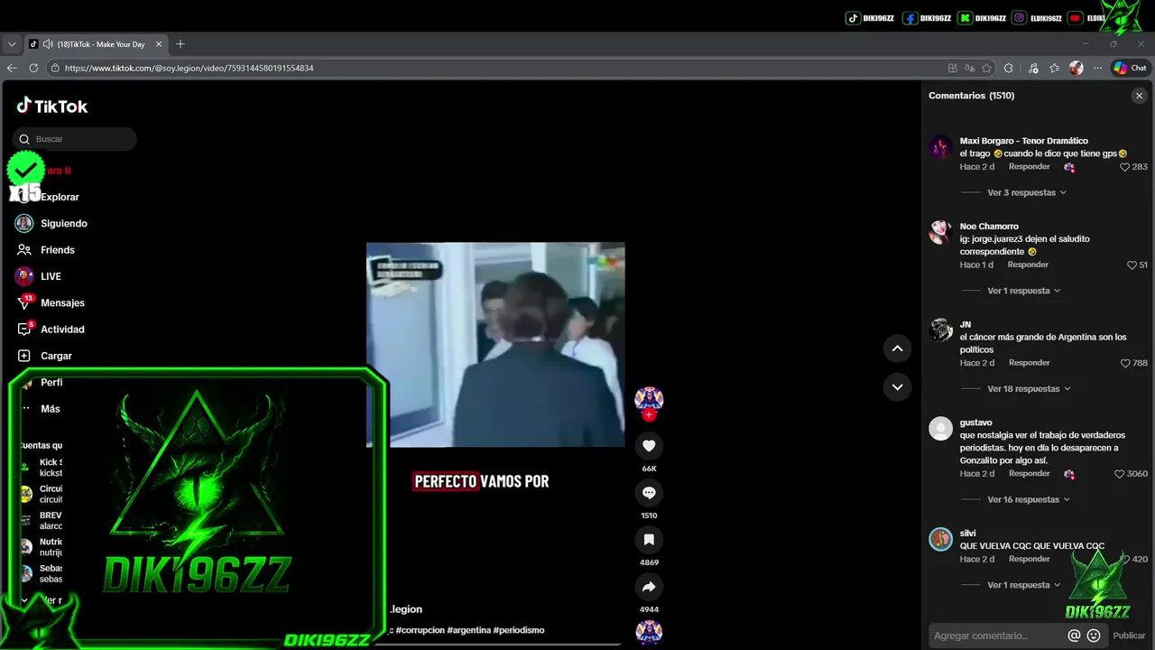Viewport: 1155px width, 650px height.
Task: Open the #argentina hashtag
Action: pos(468,630)
